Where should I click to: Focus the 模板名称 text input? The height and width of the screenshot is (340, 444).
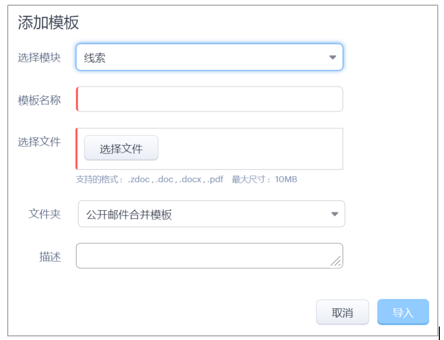point(209,99)
